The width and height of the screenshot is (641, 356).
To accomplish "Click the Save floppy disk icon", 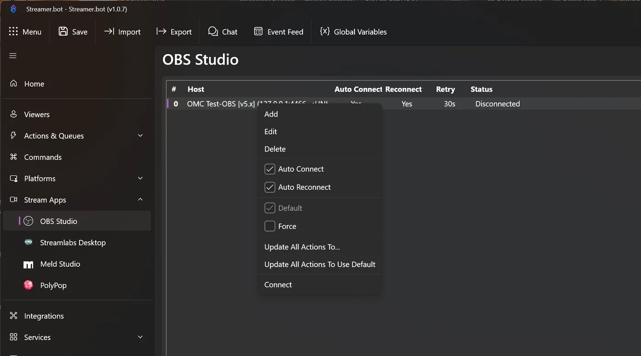I will pos(63,32).
